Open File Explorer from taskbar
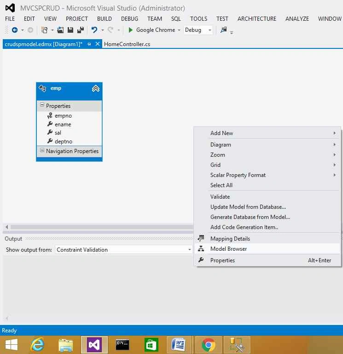 (66, 345)
